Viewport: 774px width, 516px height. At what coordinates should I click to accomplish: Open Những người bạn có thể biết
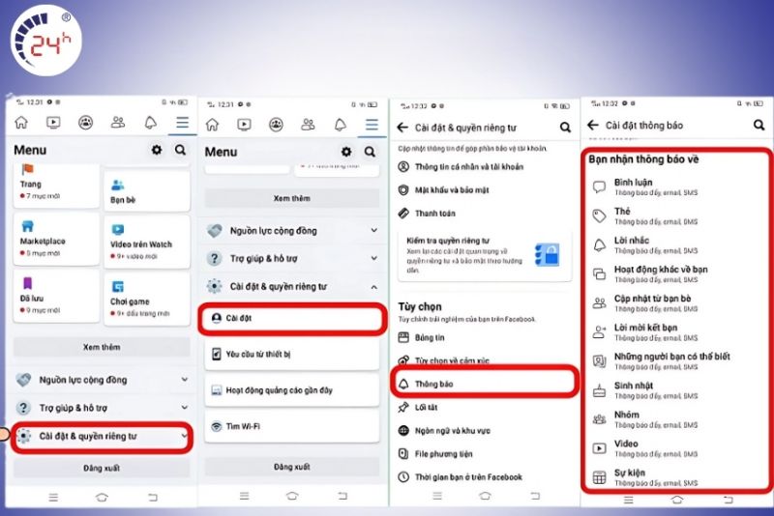(x=676, y=361)
